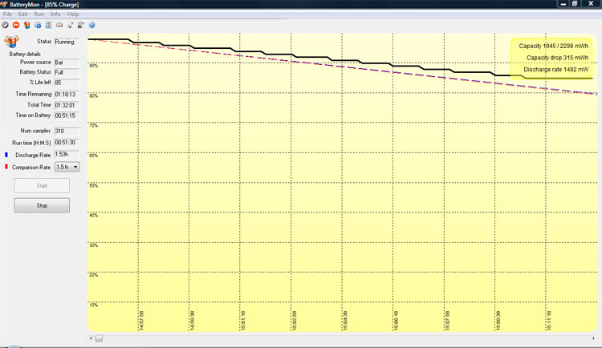
Task: Click the blue info globe toolbar icon
Action: click(38, 25)
